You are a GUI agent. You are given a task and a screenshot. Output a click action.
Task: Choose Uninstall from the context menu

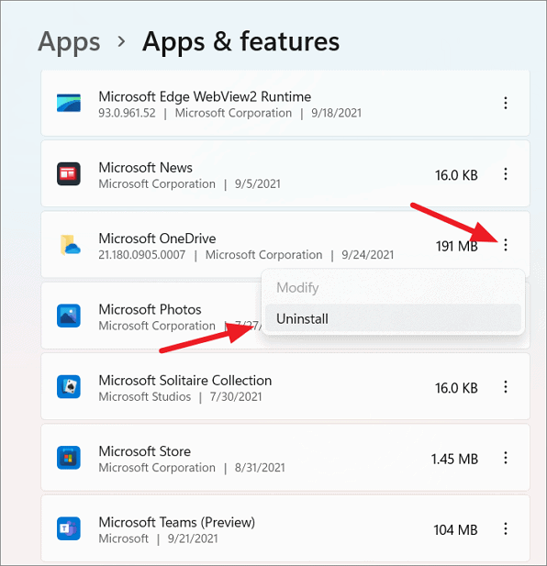click(393, 318)
